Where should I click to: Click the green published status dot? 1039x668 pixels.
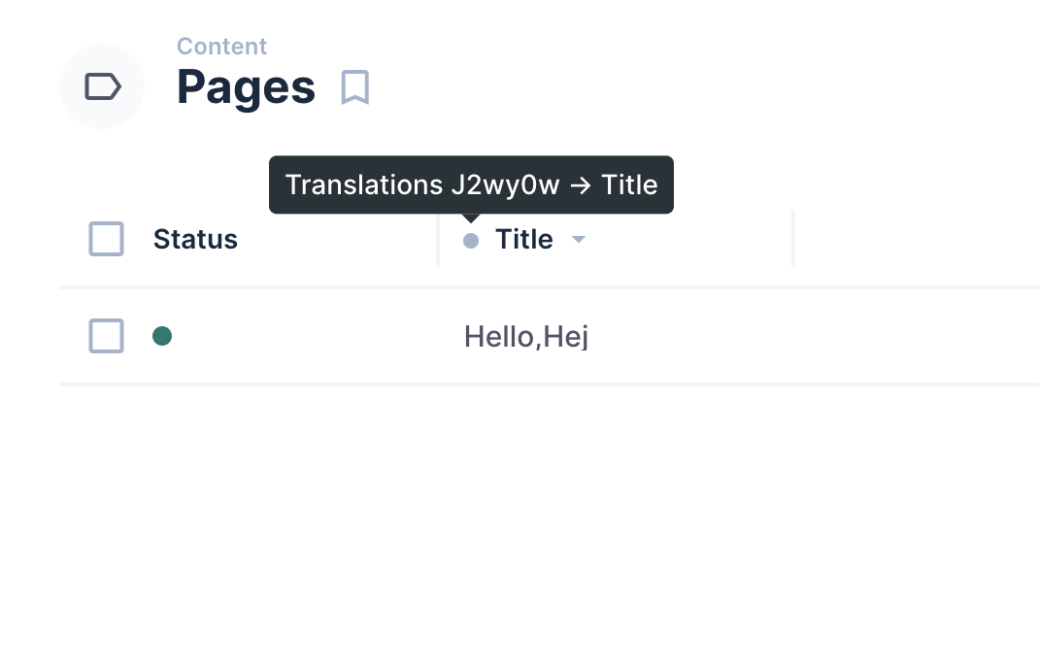point(162,336)
